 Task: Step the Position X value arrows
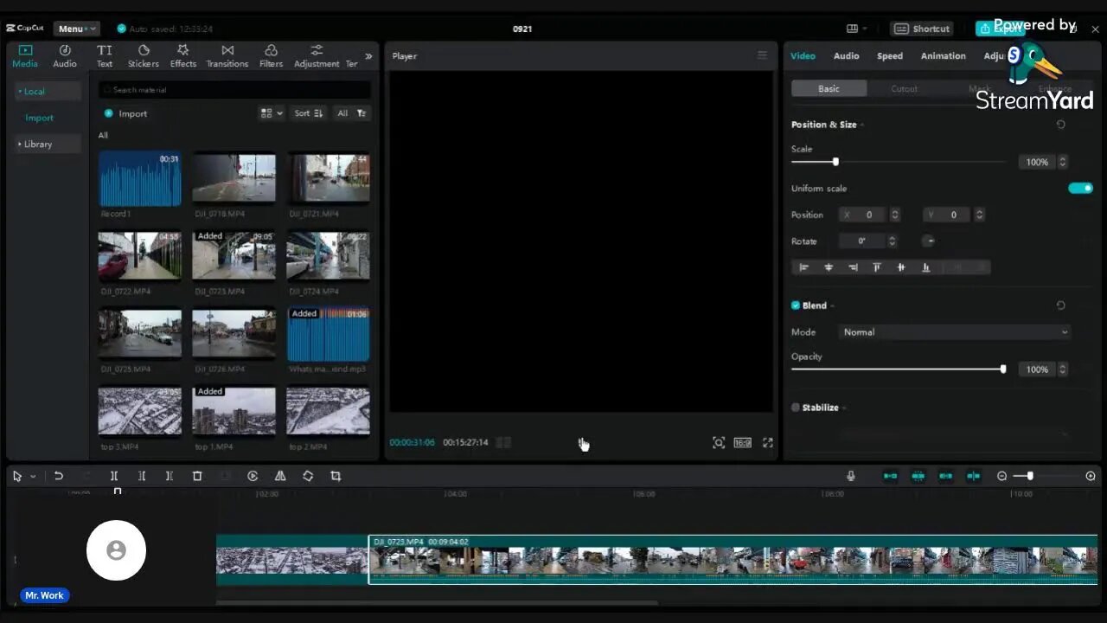(x=895, y=215)
